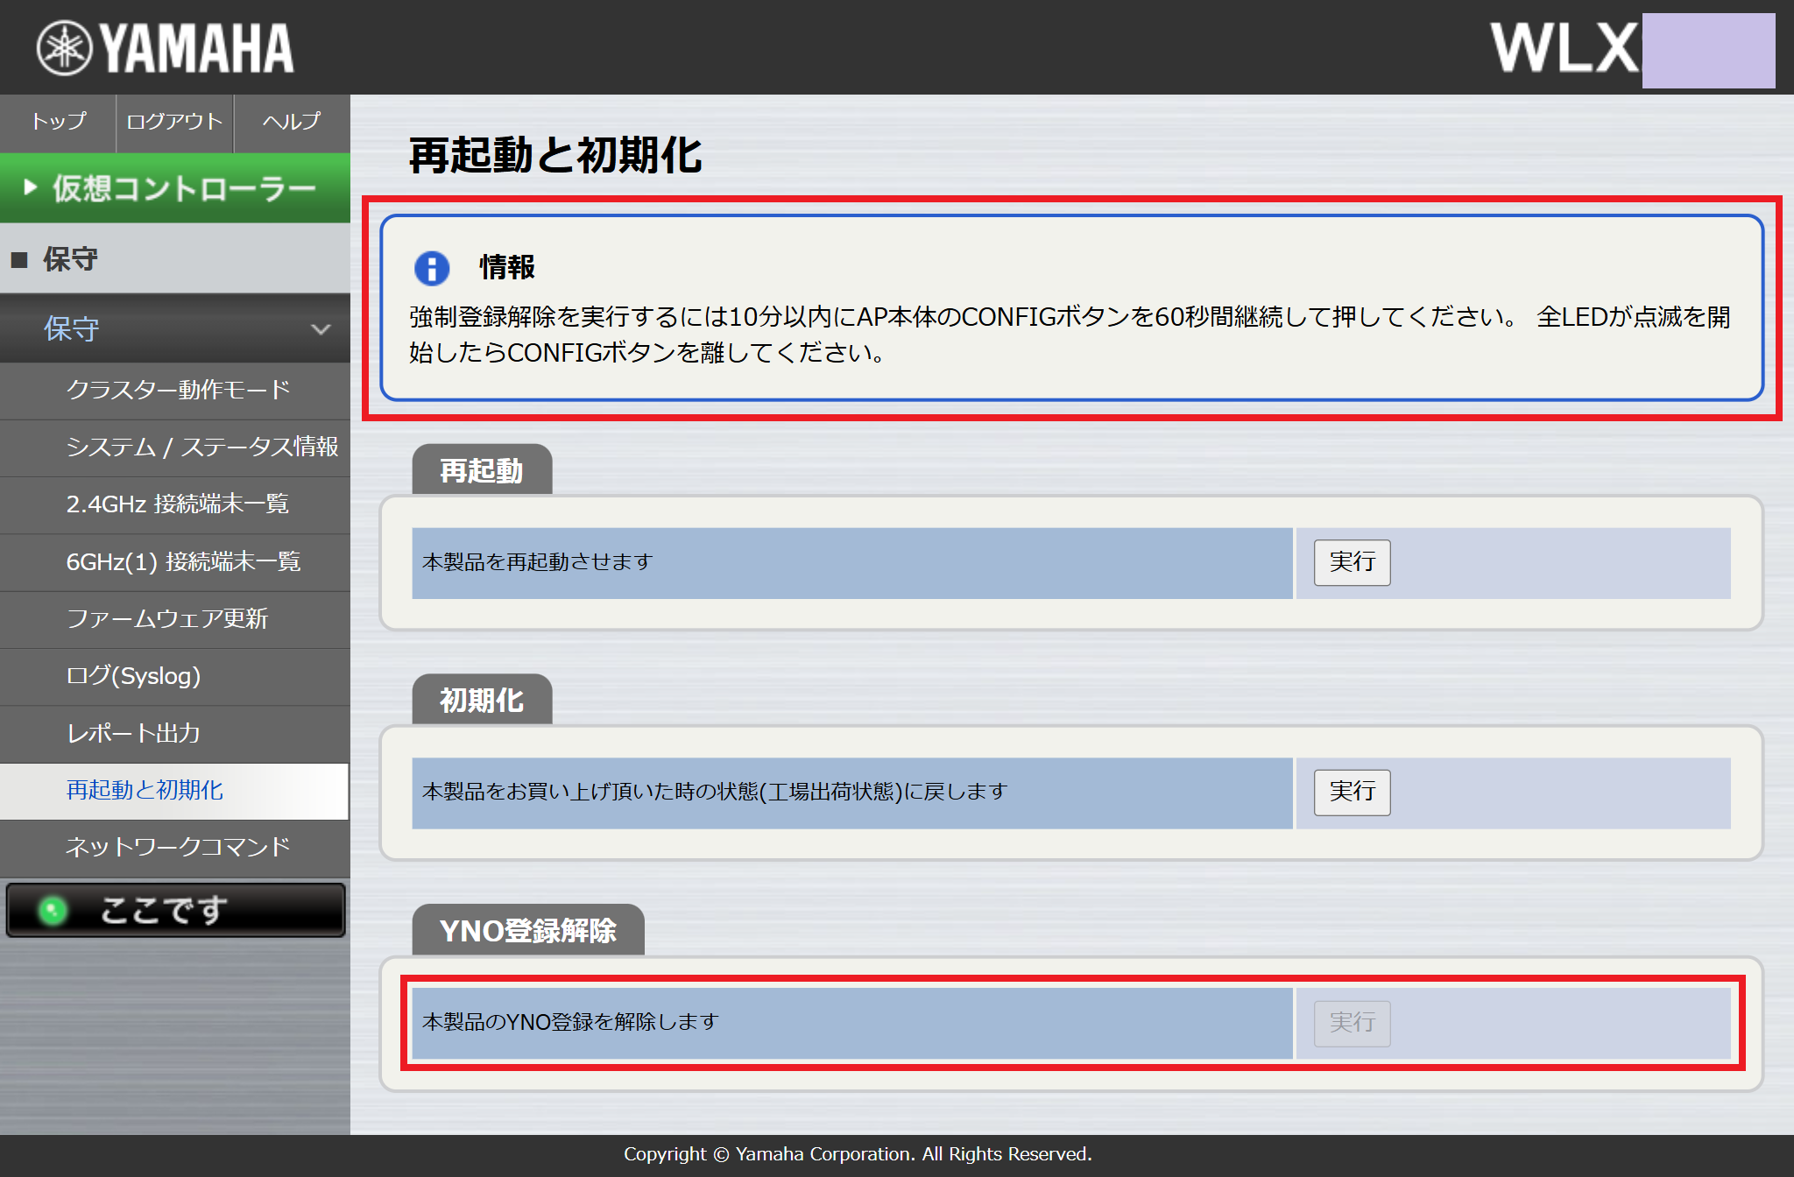The width and height of the screenshot is (1794, 1177).
Task: Click the Yamaha Corporation copyright footer
Action: [x=858, y=1154]
